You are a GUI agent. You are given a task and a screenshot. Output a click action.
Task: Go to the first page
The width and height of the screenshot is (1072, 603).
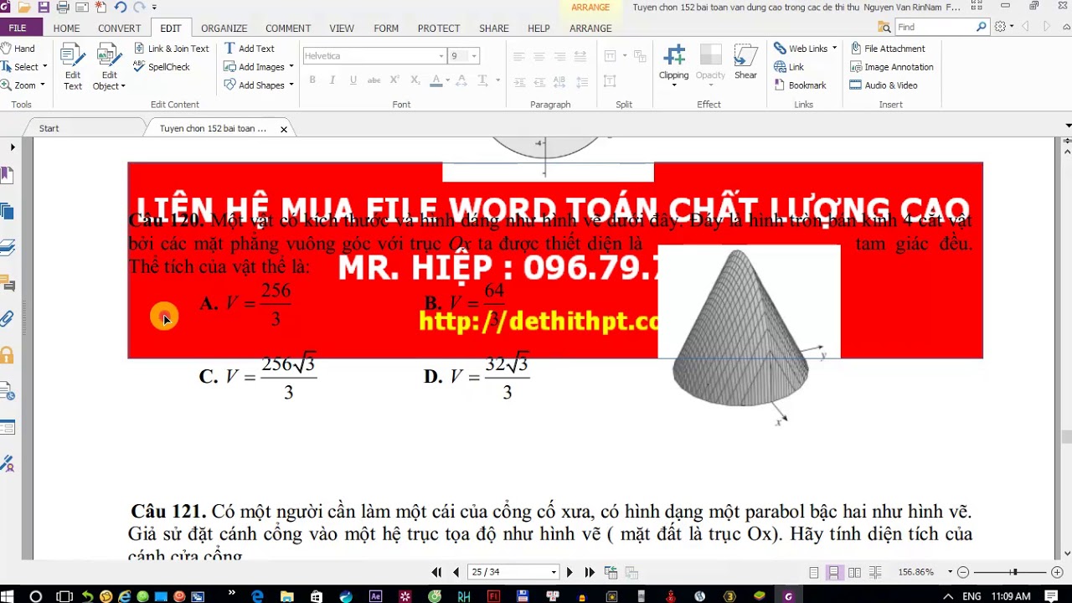coord(436,572)
